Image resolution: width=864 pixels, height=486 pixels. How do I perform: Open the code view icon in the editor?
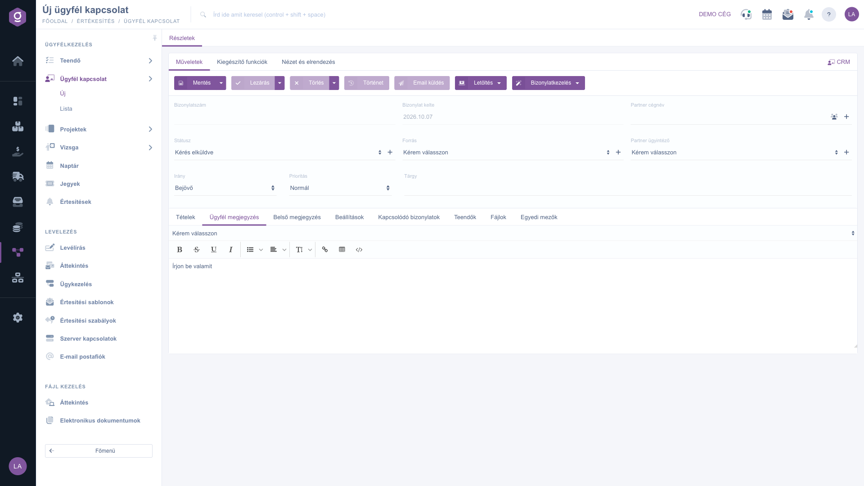point(359,250)
